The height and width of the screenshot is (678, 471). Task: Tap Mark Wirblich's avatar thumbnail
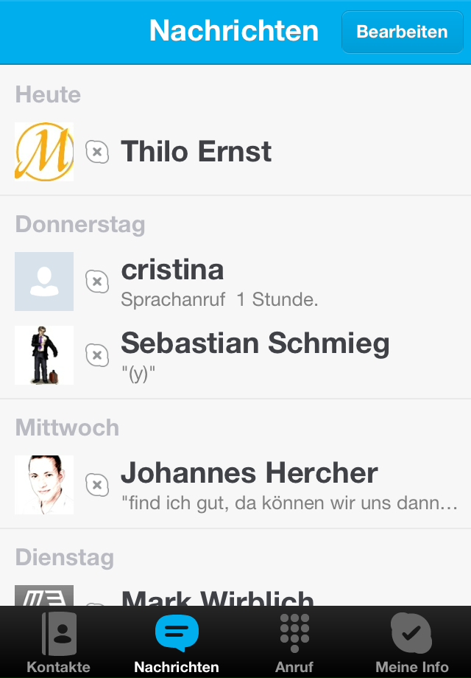(44, 595)
